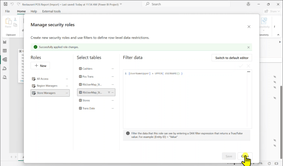Open more options for Store Managers role
Image resolution: width=283 pixels, height=166 pixels.
pos(67,93)
